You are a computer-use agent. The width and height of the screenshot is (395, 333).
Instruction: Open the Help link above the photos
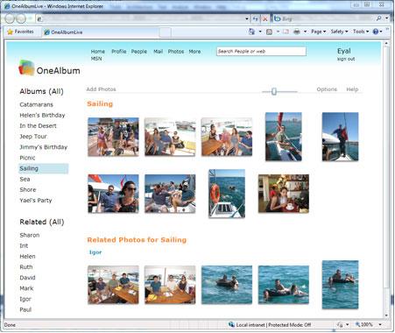pyautogui.click(x=352, y=89)
